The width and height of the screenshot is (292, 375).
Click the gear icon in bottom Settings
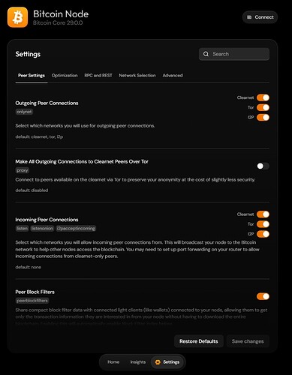(158, 362)
